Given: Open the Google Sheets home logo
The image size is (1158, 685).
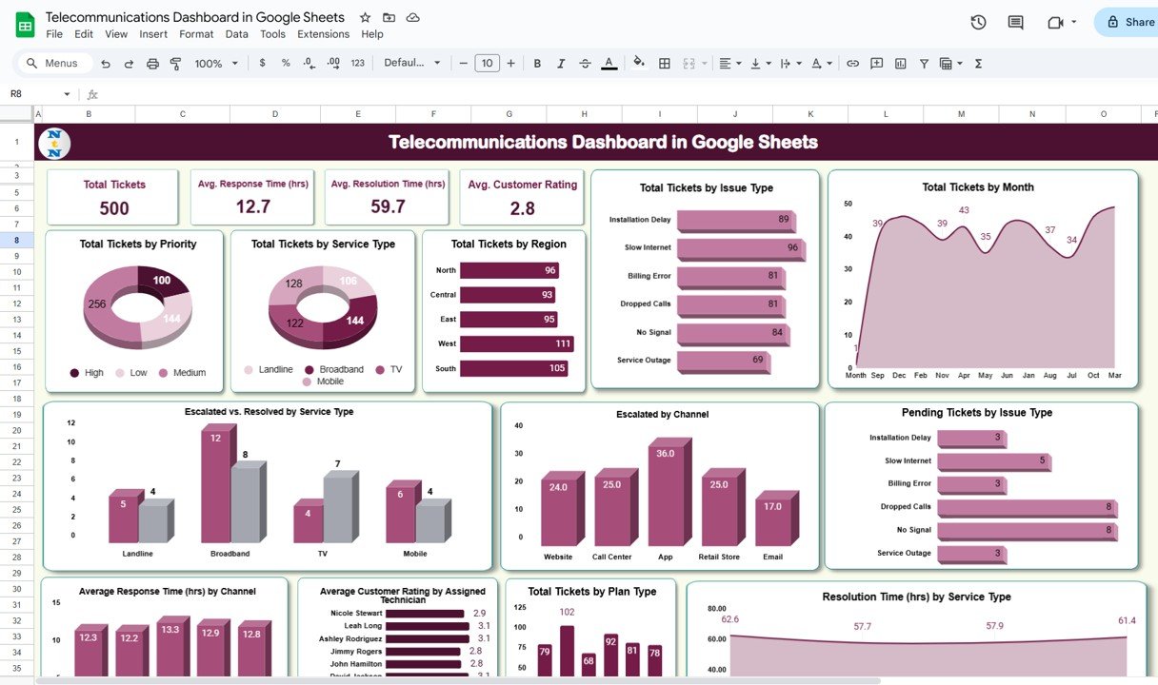Looking at the screenshot, I should pyautogui.click(x=25, y=26).
